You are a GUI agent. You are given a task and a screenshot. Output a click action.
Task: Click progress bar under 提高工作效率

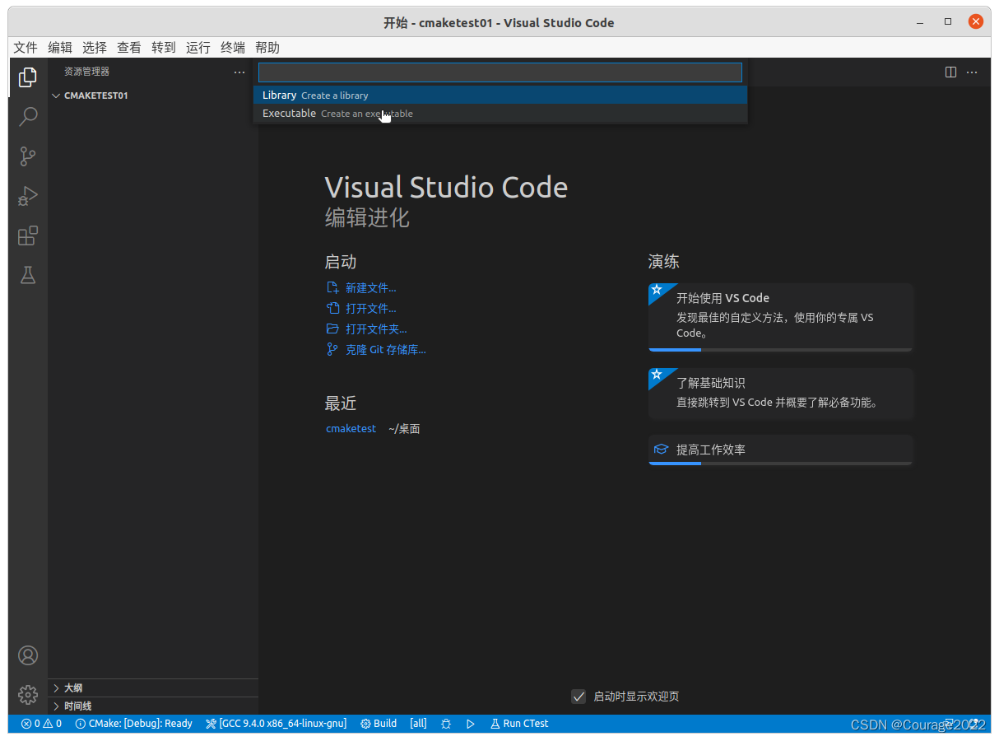click(780, 464)
